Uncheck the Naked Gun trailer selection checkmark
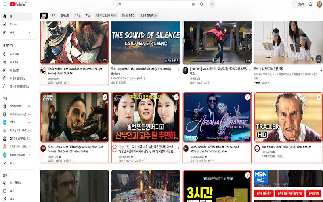323x202 pixels. (x=319, y=97)
